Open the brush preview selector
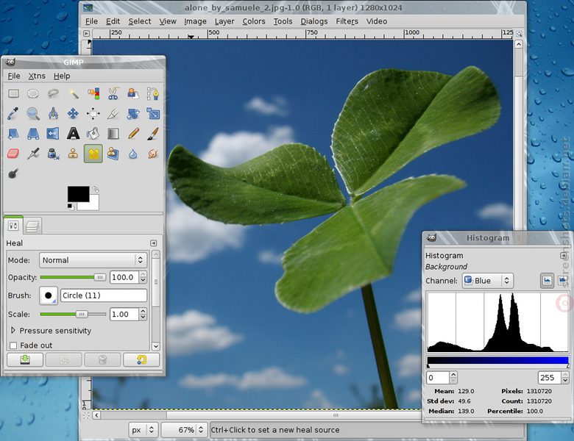Viewport: 574px width, 441px height. coord(49,295)
